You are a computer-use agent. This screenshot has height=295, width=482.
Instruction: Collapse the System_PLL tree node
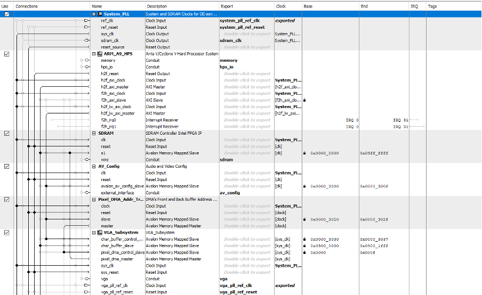[x=94, y=14]
